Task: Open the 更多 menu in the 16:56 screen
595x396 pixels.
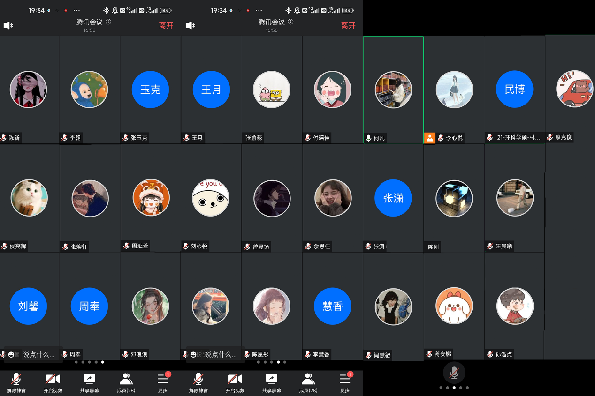Action: pyautogui.click(x=345, y=382)
